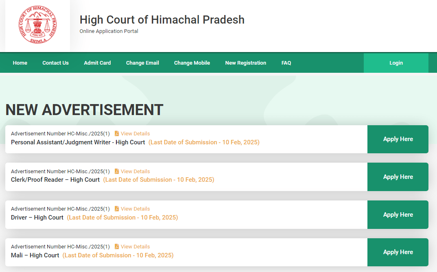
Task: View Details for Mali advertisement
Action: 135,247
